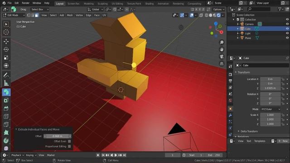Screen dimensions: 290x163
Task: Open Modifier properties wrench tab
Action: click(230, 115)
